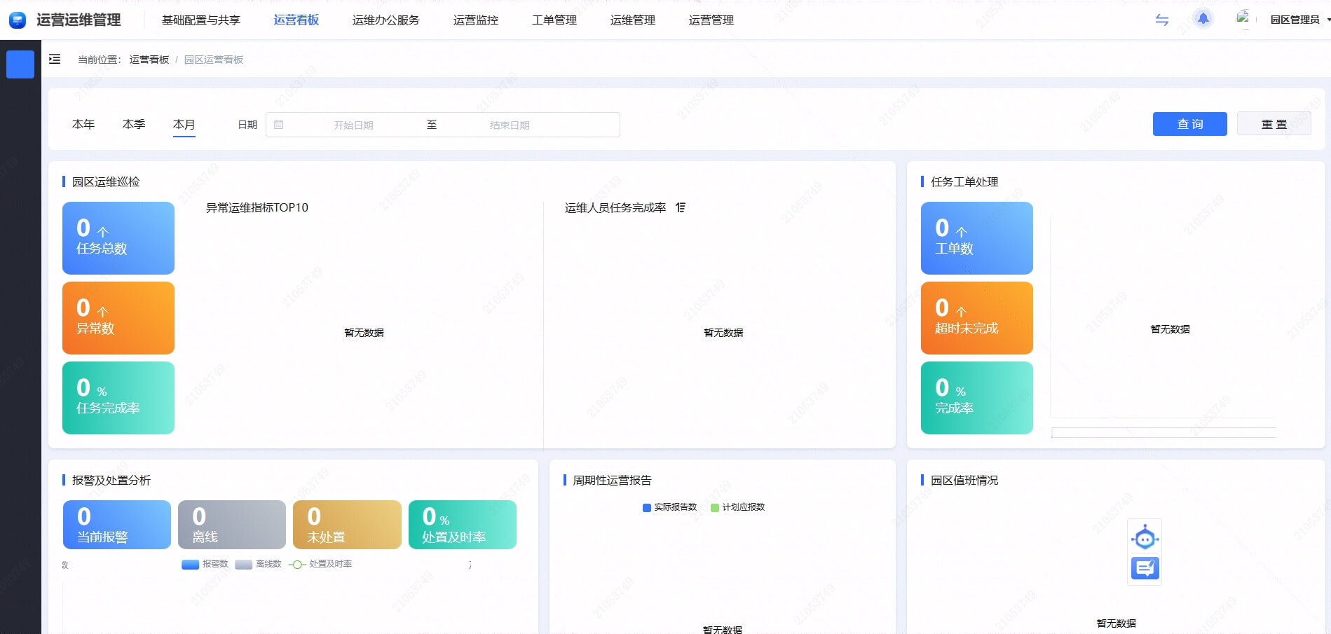Open the 运营监控 menu
1331x634 pixels.
point(476,20)
